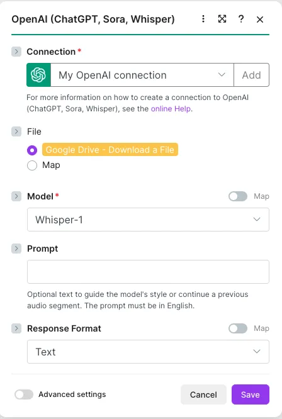Select the Map radio button under File
282x419 pixels.
point(32,165)
